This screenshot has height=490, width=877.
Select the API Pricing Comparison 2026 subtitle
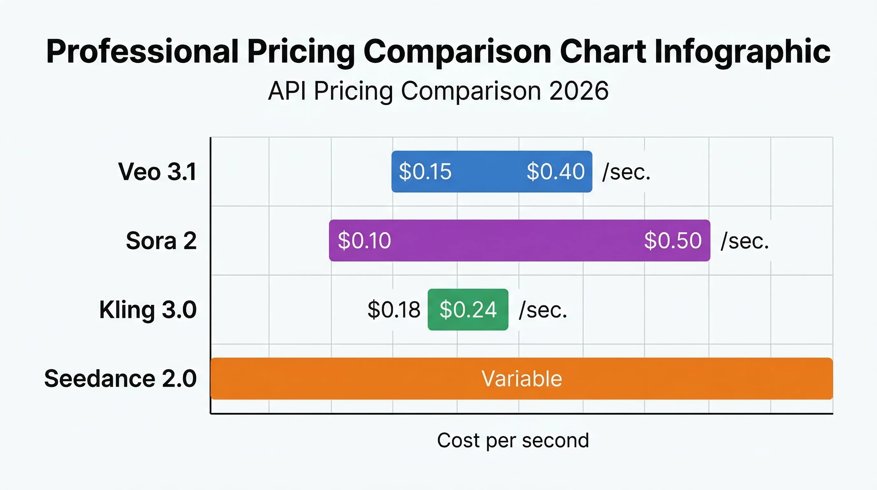tap(438, 91)
